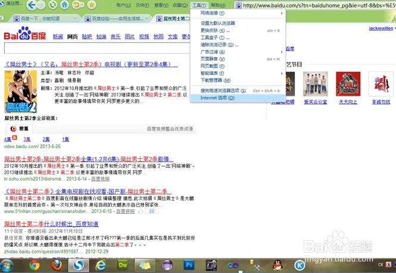This screenshot has height=273, width=396.
Task: Open the 音乐 link in Baidu nav
Action: (116, 37)
